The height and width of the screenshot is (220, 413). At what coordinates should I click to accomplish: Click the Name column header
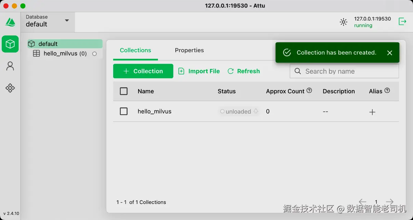point(146,91)
